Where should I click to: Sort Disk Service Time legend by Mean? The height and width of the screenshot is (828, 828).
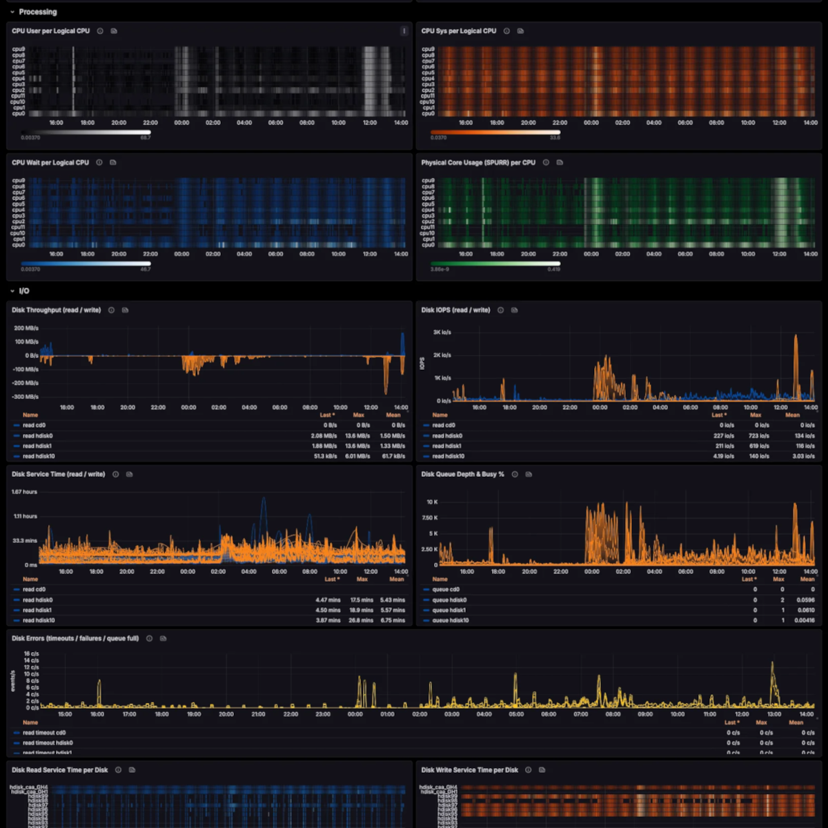(397, 580)
